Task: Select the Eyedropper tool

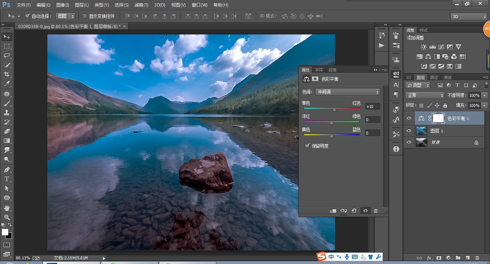Action: point(7,84)
